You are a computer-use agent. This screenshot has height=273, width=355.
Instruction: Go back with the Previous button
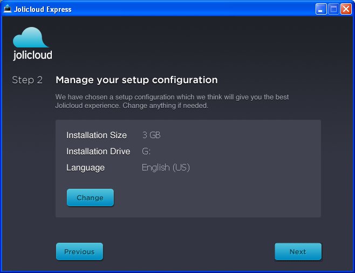tap(79, 251)
